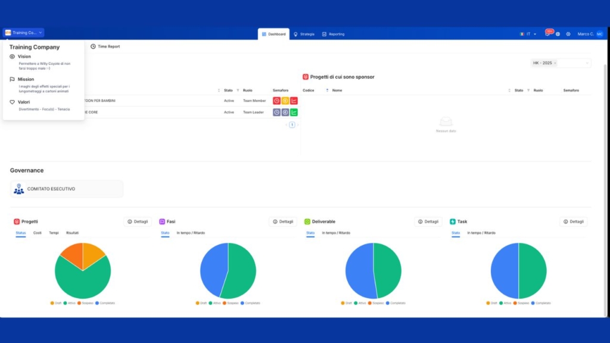610x343 pixels.
Task: Select the Costi tab under Progetti
Action: tap(38, 233)
